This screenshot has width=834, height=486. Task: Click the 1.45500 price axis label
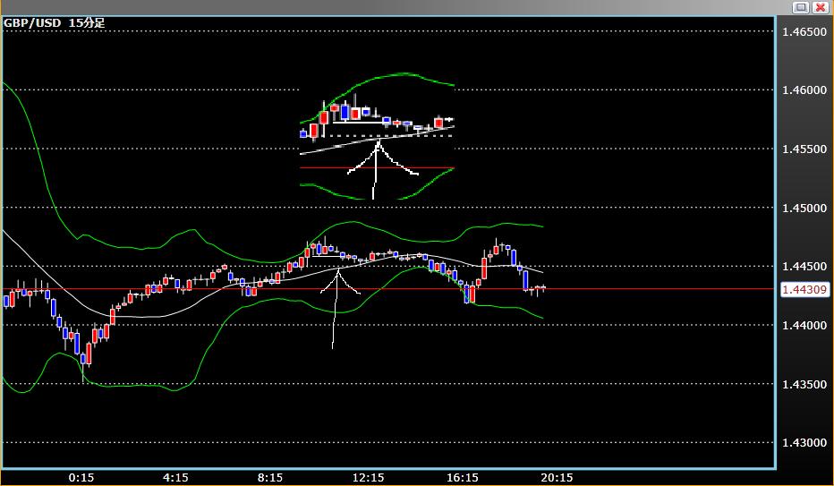pos(804,149)
